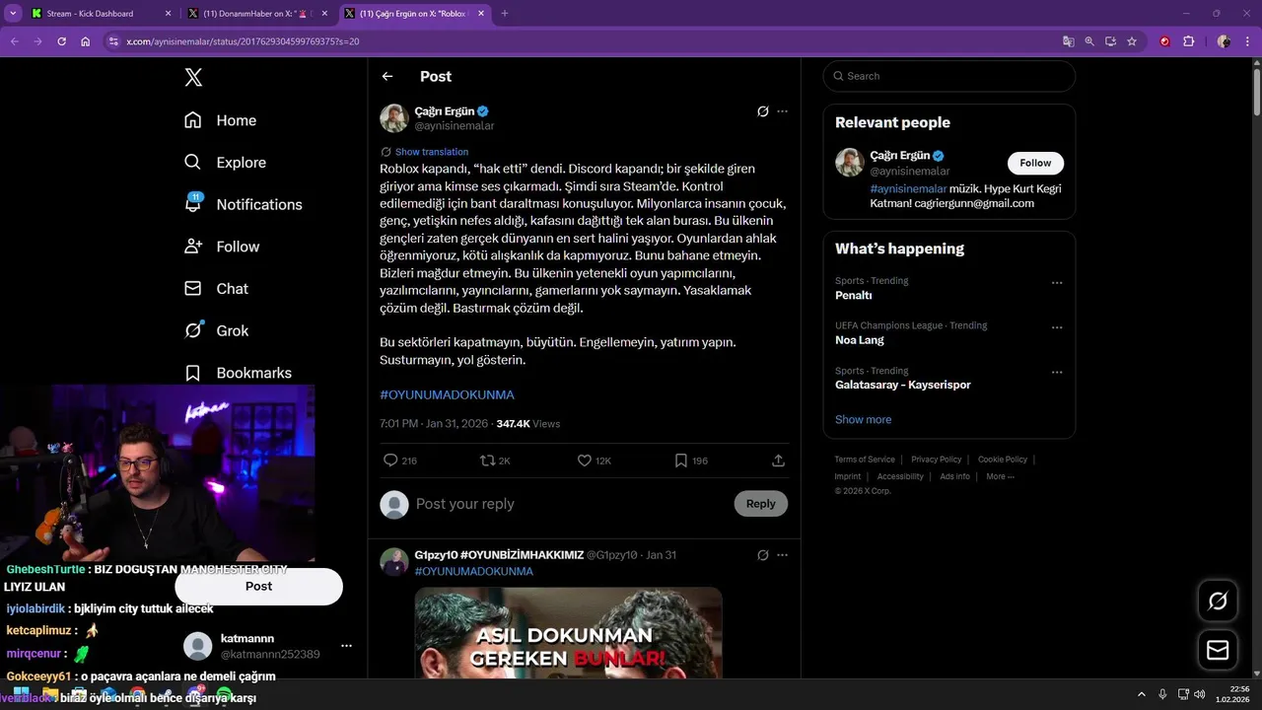
Task: Open floating Grok button at bottom right
Action: (1218, 601)
